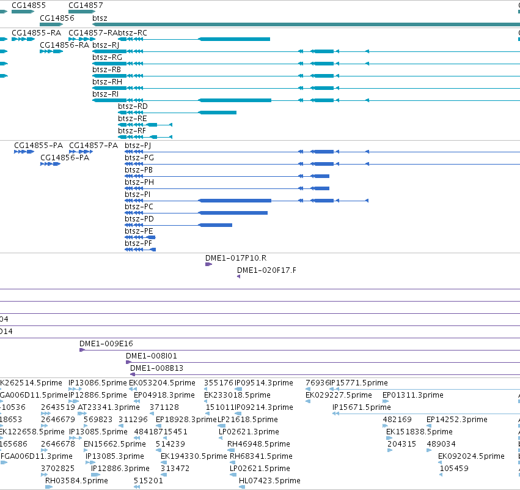
Task: Click protein label btsz-PD
Action: [x=139, y=219]
